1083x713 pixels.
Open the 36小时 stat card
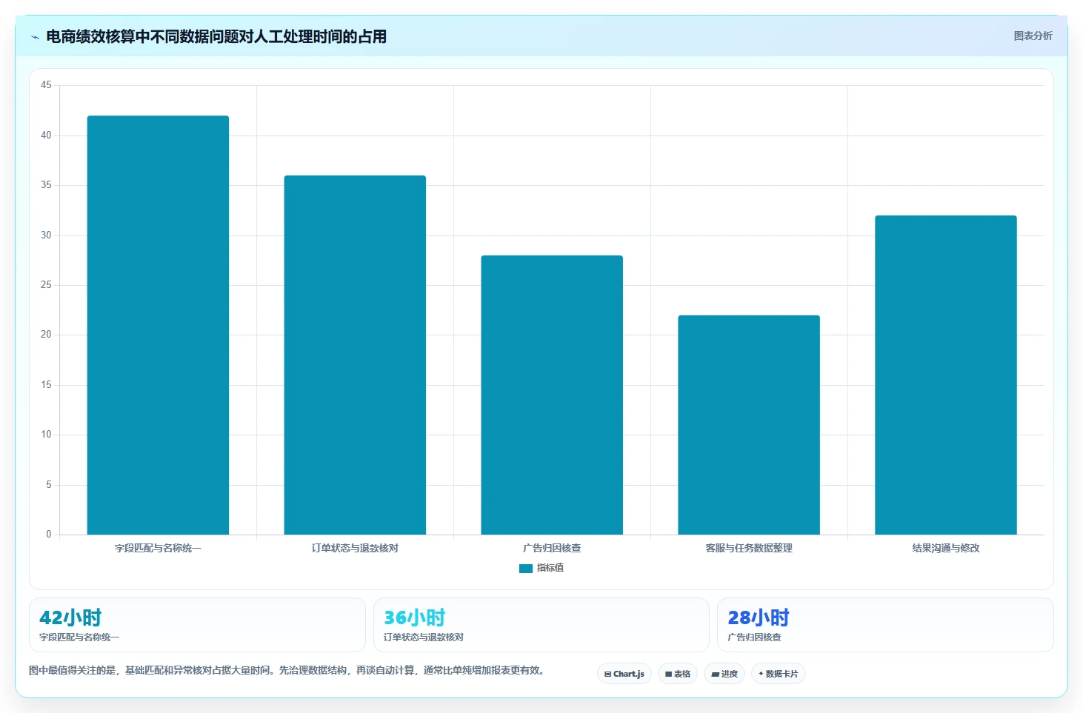point(541,625)
